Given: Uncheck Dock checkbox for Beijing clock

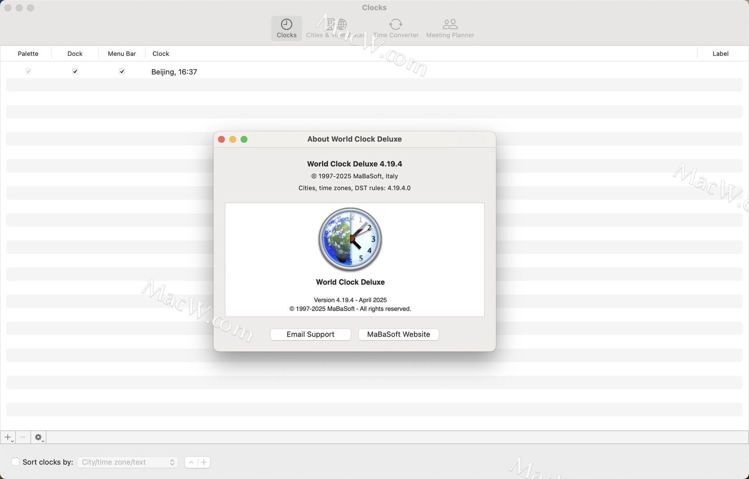Looking at the screenshot, I should (75, 71).
